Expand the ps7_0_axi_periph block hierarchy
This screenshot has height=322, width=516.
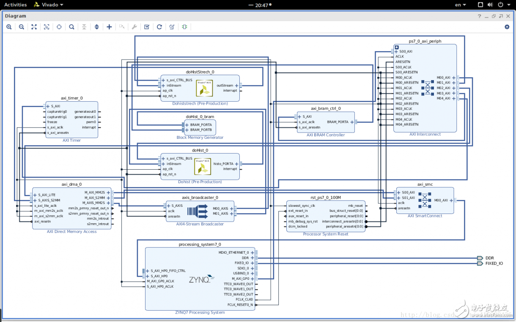click(x=397, y=47)
